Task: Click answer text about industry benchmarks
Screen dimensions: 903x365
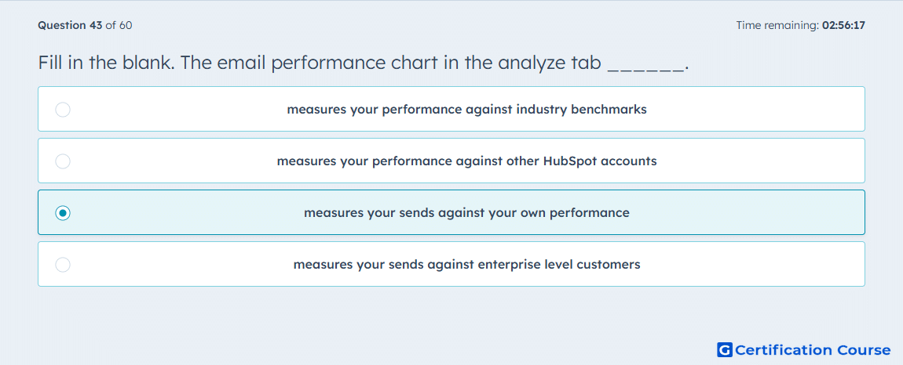Action: 466,109
